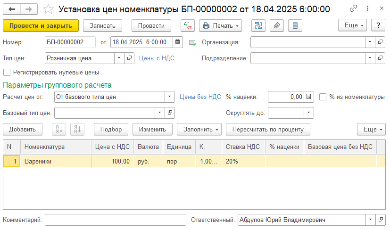The image size is (390, 229).
Task: Click the report list icon in toolbar
Action: tap(295, 25)
